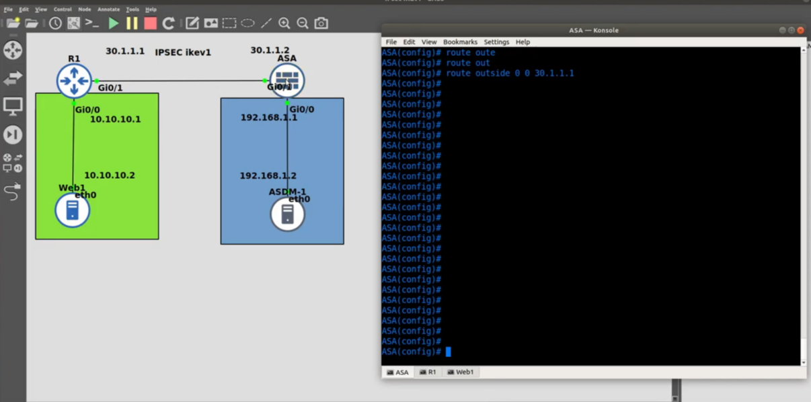Click the IPSEC ikev1 label
811x402 pixels.
pos(183,52)
